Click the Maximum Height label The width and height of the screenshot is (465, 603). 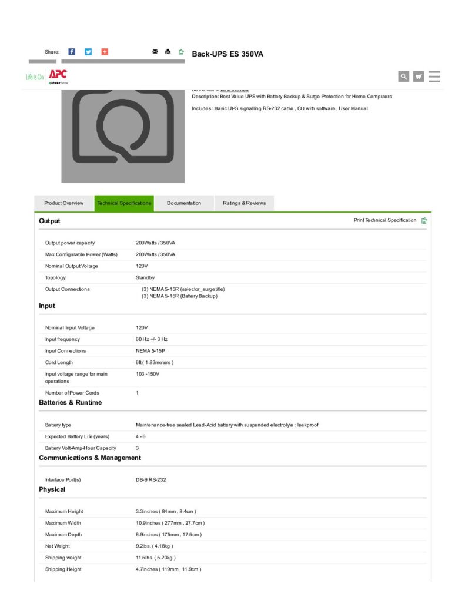[x=64, y=512]
